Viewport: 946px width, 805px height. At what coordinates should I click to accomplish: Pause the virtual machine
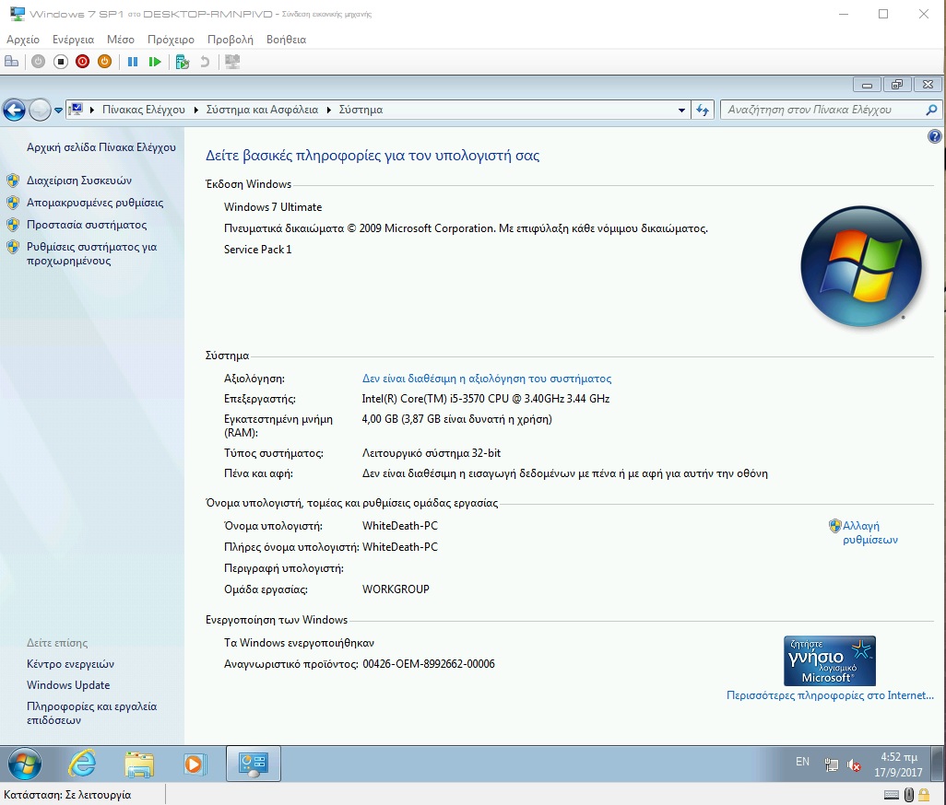pyautogui.click(x=133, y=62)
